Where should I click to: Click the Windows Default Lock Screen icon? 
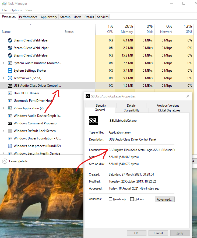(10, 131)
